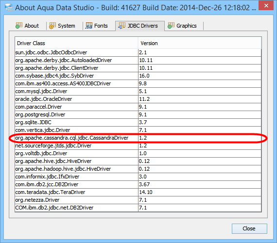Image resolution: width=277 pixels, height=243 pixels.
Task: Select the com.teradata.jdbc.TeraDriver row
Action: [138, 192]
